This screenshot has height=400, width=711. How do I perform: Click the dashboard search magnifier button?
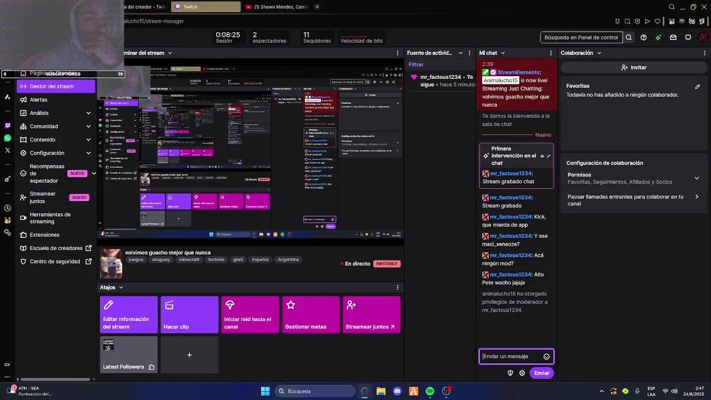point(629,37)
